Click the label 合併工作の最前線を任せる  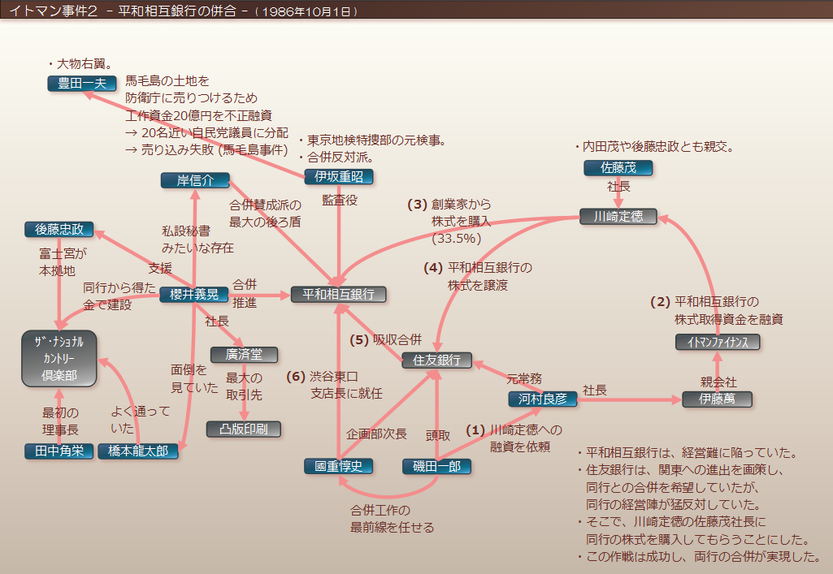(392, 519)
